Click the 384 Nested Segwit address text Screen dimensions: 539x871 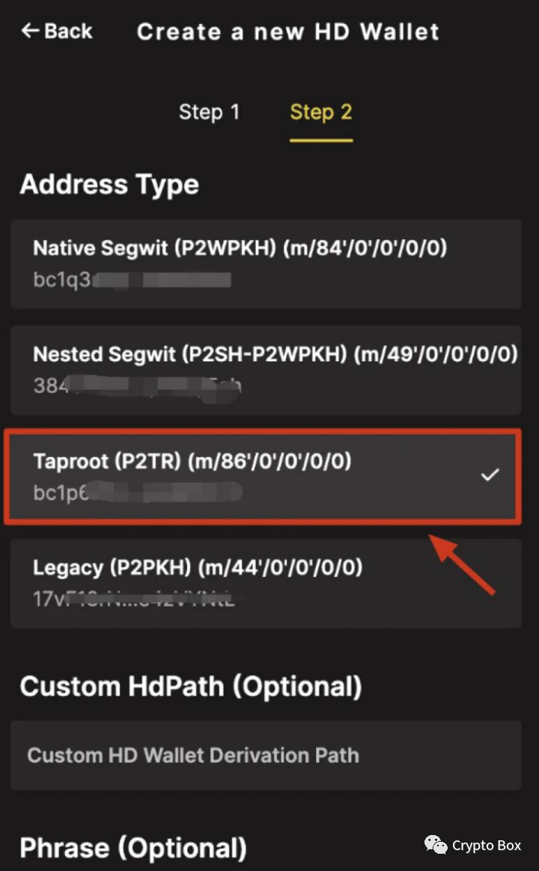pyautogui.click(x=137, y=385)
